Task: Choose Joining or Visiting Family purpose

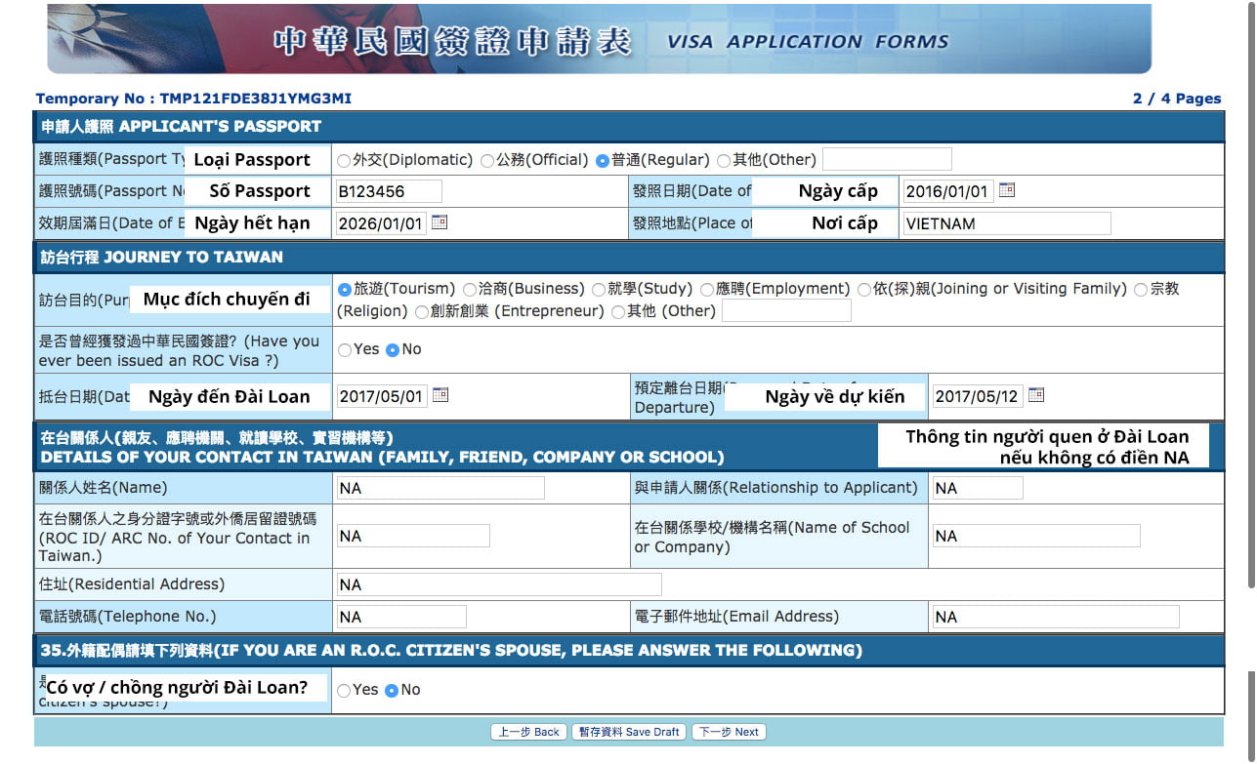Action: click(x=864, y=290)
